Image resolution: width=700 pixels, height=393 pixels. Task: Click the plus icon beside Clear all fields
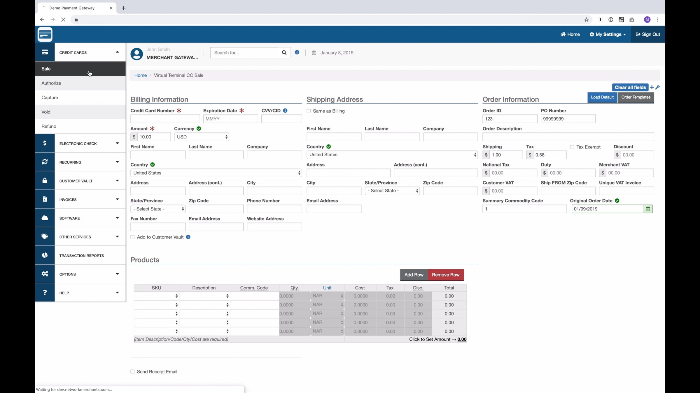652,87
